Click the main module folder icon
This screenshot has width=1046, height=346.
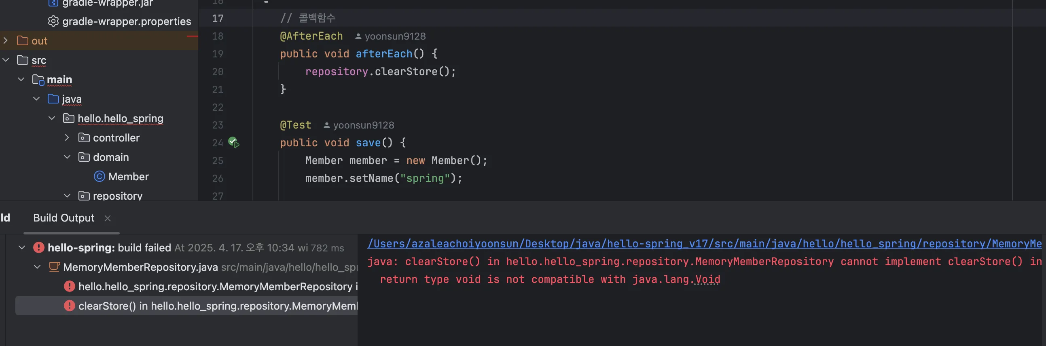pos(38,80)
